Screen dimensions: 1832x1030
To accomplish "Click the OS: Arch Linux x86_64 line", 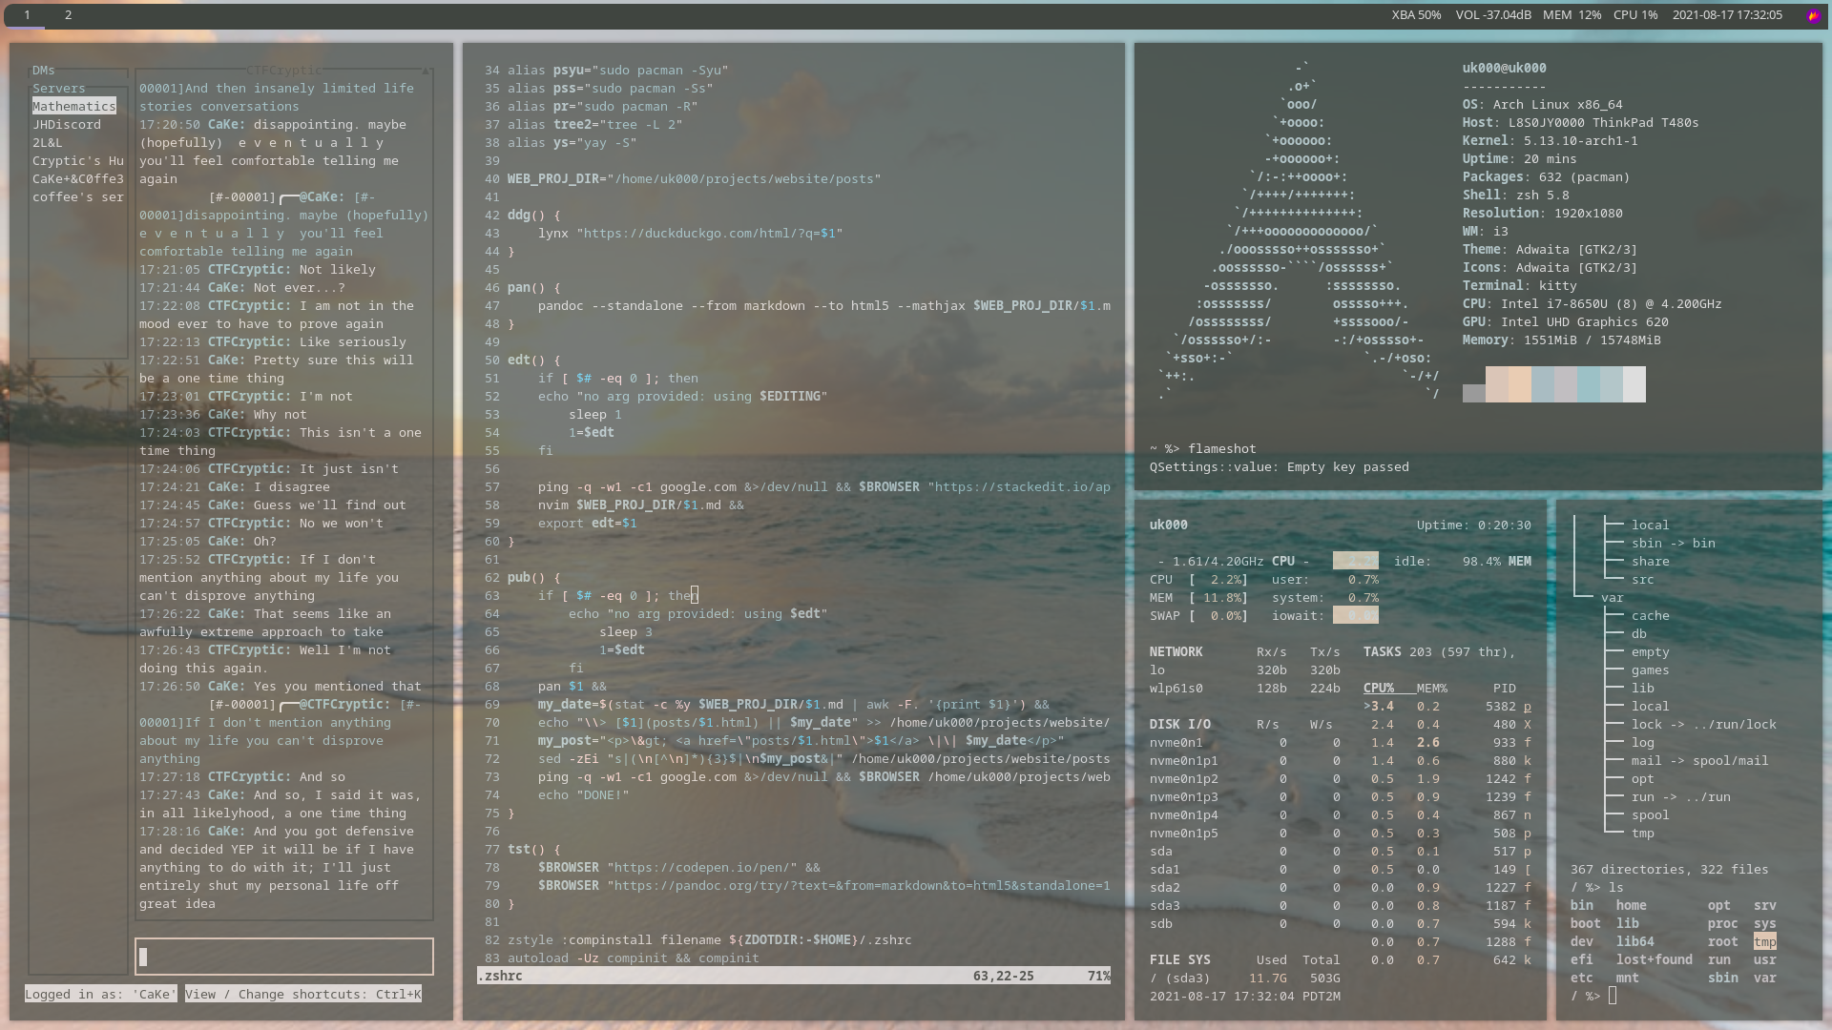I will pos(1543,105).
